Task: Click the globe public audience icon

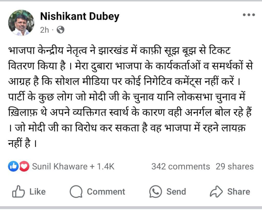Action: coord(60,30)
